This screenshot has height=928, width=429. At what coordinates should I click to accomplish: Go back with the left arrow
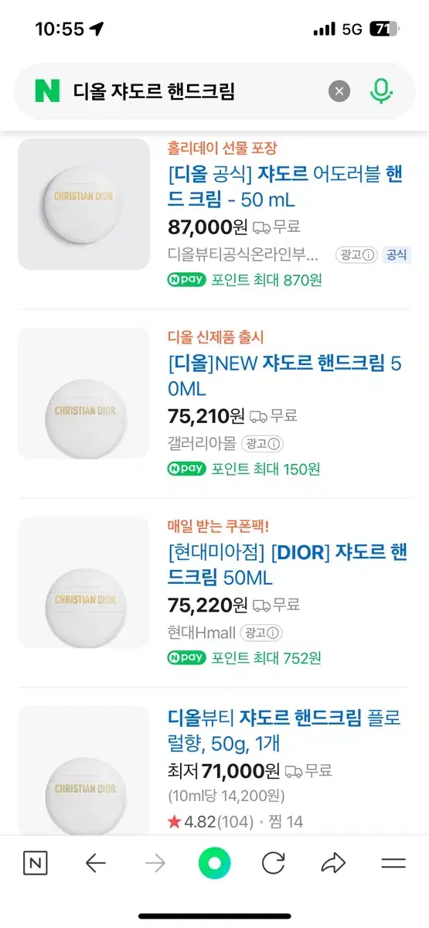(x=95, y=863)
